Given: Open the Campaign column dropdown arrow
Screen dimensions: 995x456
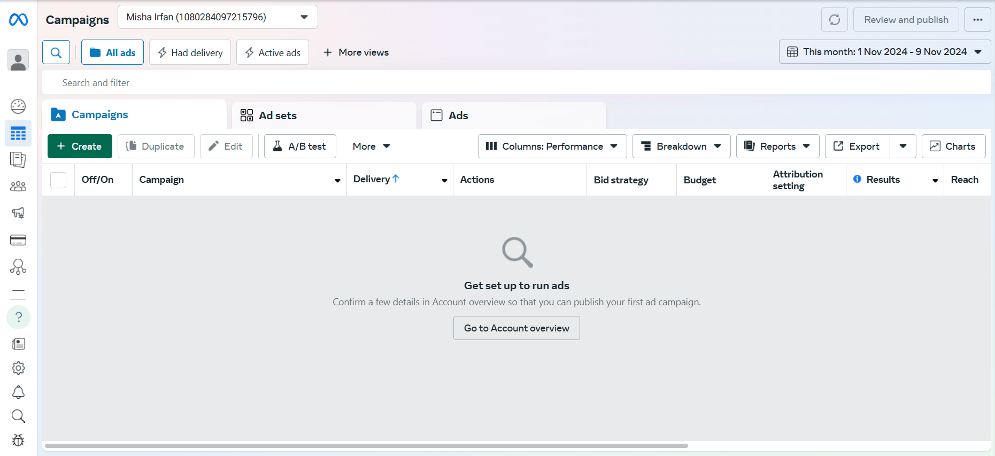Looking at the screenshot, I should [337, 181].
